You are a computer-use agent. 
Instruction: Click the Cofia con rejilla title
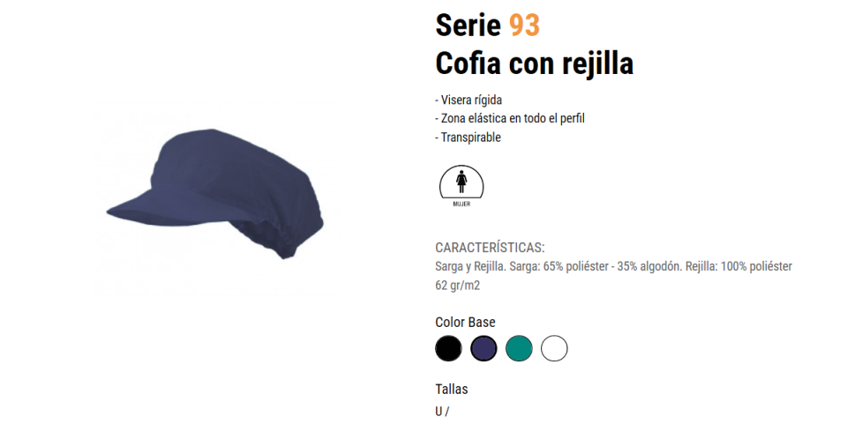pos(535,63)
